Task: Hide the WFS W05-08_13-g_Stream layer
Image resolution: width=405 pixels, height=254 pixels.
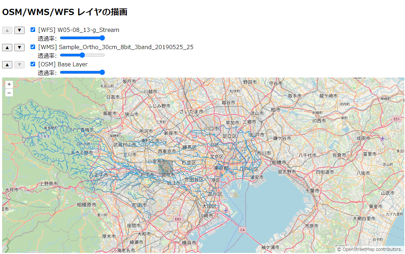Action: (x=33, y=30)
